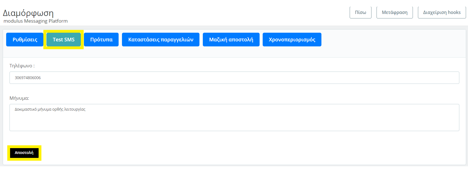Click the Πίσω back button
This screenshot has width=468, height=173.
pos(360,13)
